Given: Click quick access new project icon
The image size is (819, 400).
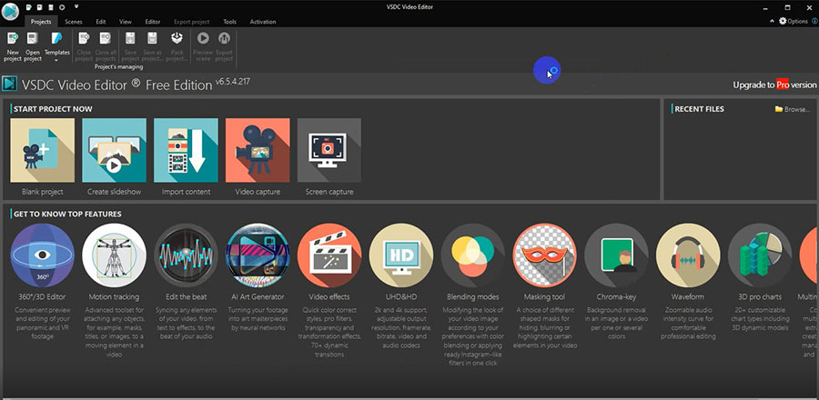Looking at the screenshot, I should [29, 7].
